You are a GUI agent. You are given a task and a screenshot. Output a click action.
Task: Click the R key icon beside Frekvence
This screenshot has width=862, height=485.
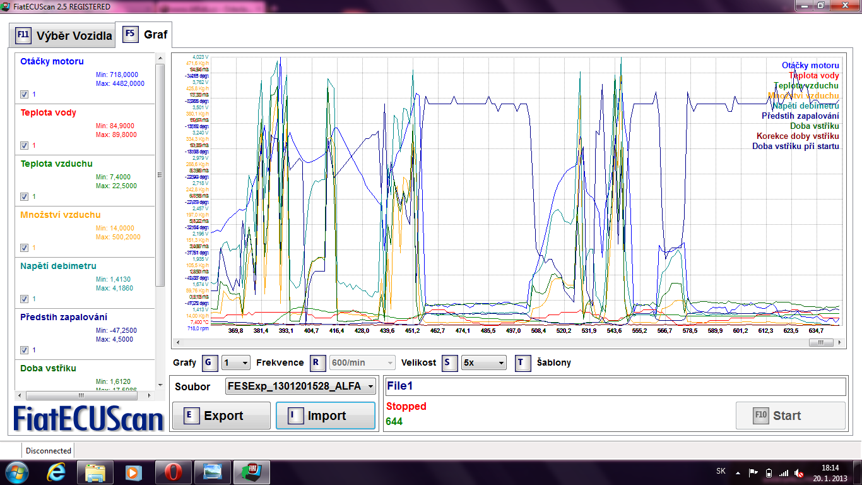click(319, 363)
